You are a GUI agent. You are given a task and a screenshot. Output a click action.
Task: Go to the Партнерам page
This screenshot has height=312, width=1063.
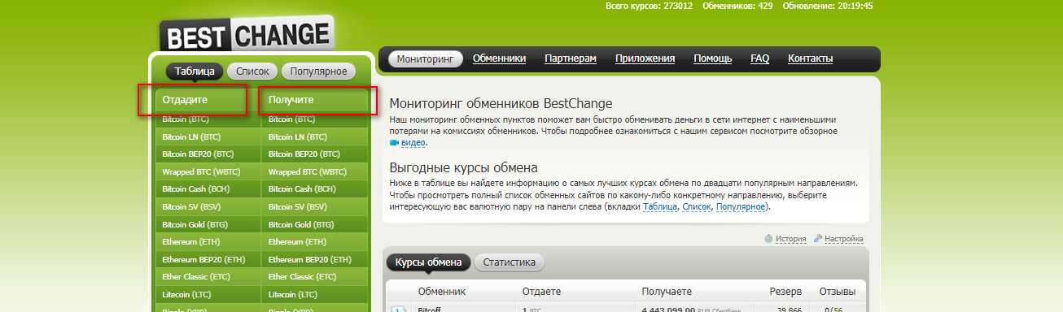571,58
